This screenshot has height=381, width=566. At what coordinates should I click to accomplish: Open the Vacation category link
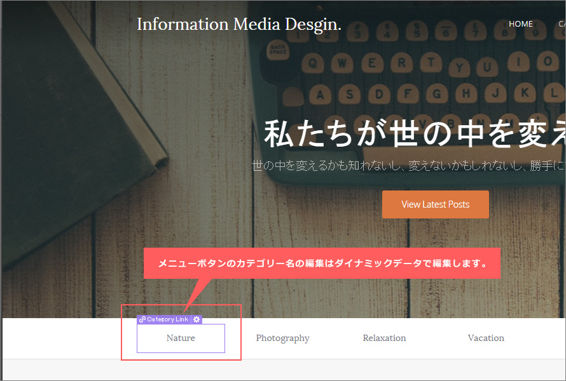(x=486, y=338)
